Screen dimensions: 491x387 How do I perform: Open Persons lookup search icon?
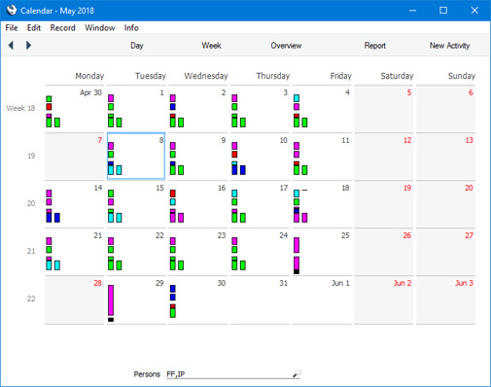tap(297, 373)
